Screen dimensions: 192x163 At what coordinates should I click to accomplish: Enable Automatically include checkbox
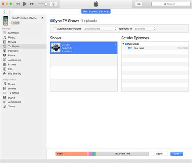pos(55,28)
